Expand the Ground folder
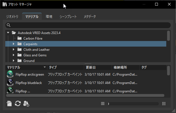 pyautogui.click(x=14, y=61)
